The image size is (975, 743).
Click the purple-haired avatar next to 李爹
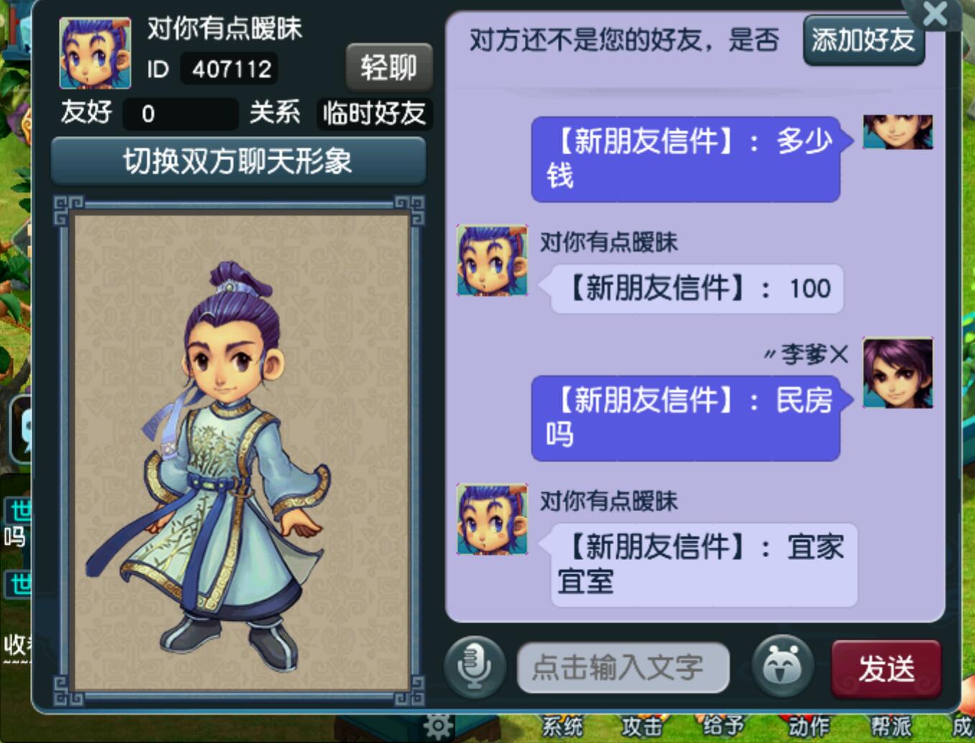point(897,373)
